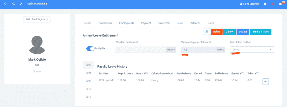
Task: Open the mail notifications icon
Action: pyautogui.click(x=280, y=4)
